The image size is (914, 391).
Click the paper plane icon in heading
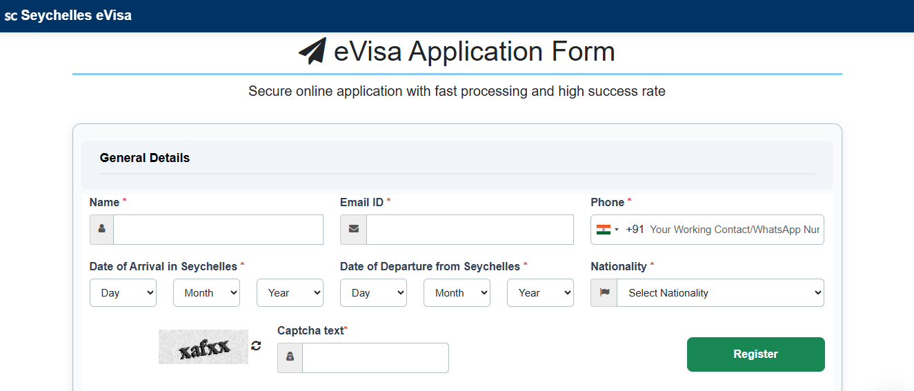pyautogui.click(x=312, y=52)
